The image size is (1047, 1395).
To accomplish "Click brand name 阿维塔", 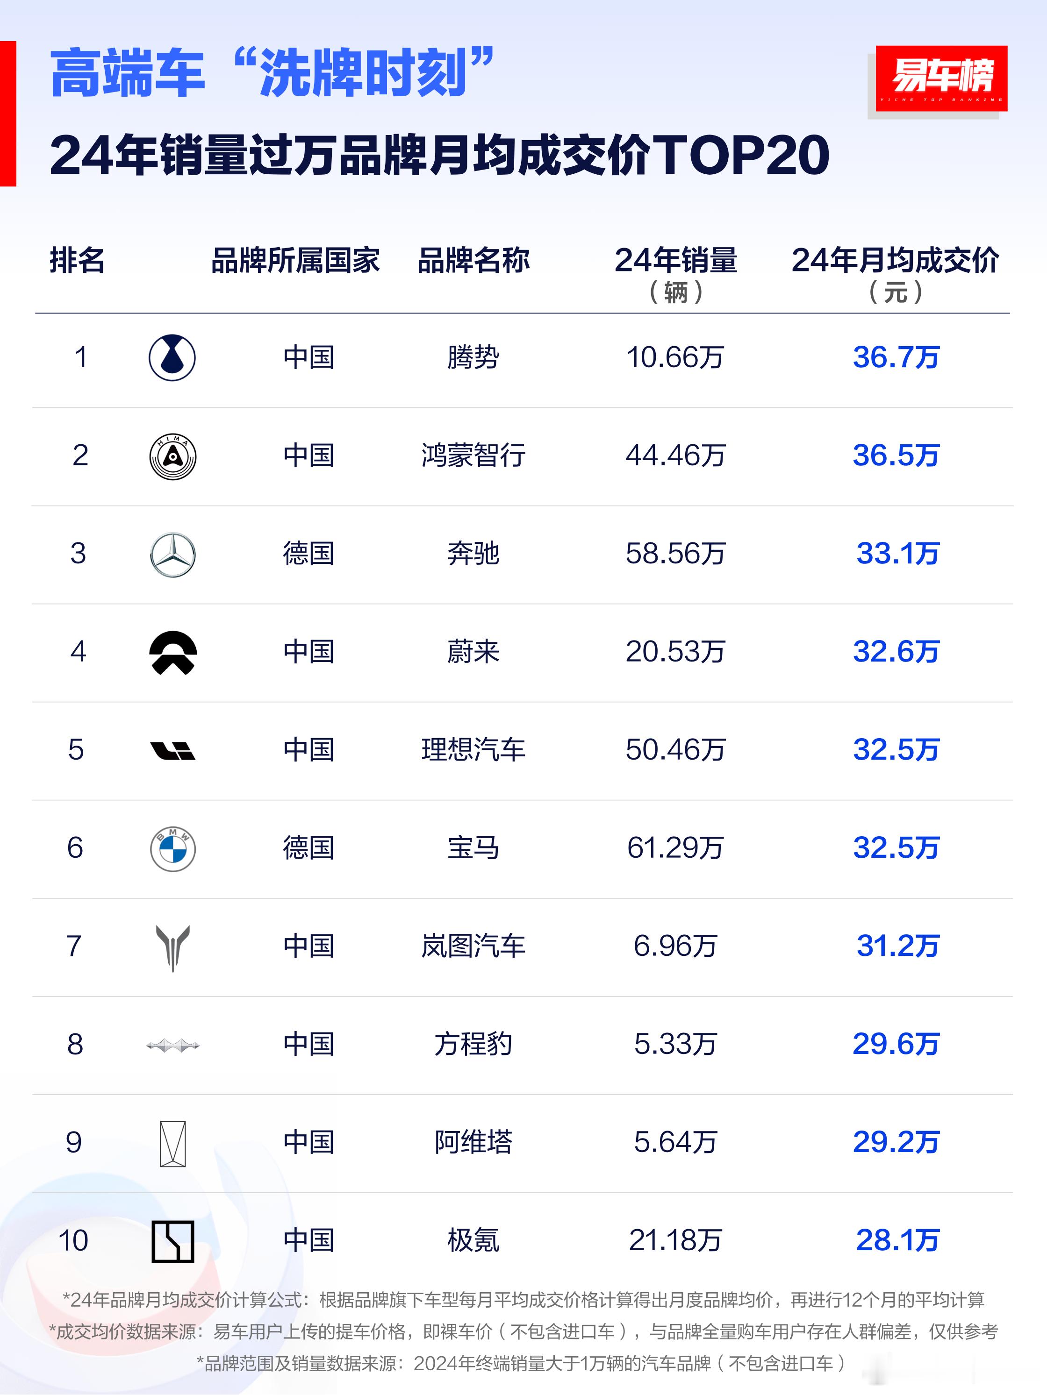I will click(x=473, y=1142).
